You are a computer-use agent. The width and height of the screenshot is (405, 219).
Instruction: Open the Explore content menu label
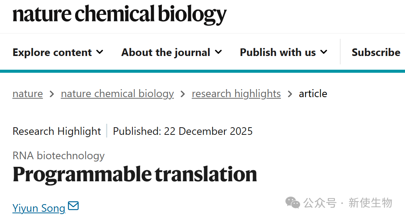pyautogui.click(x=52, y=52)
